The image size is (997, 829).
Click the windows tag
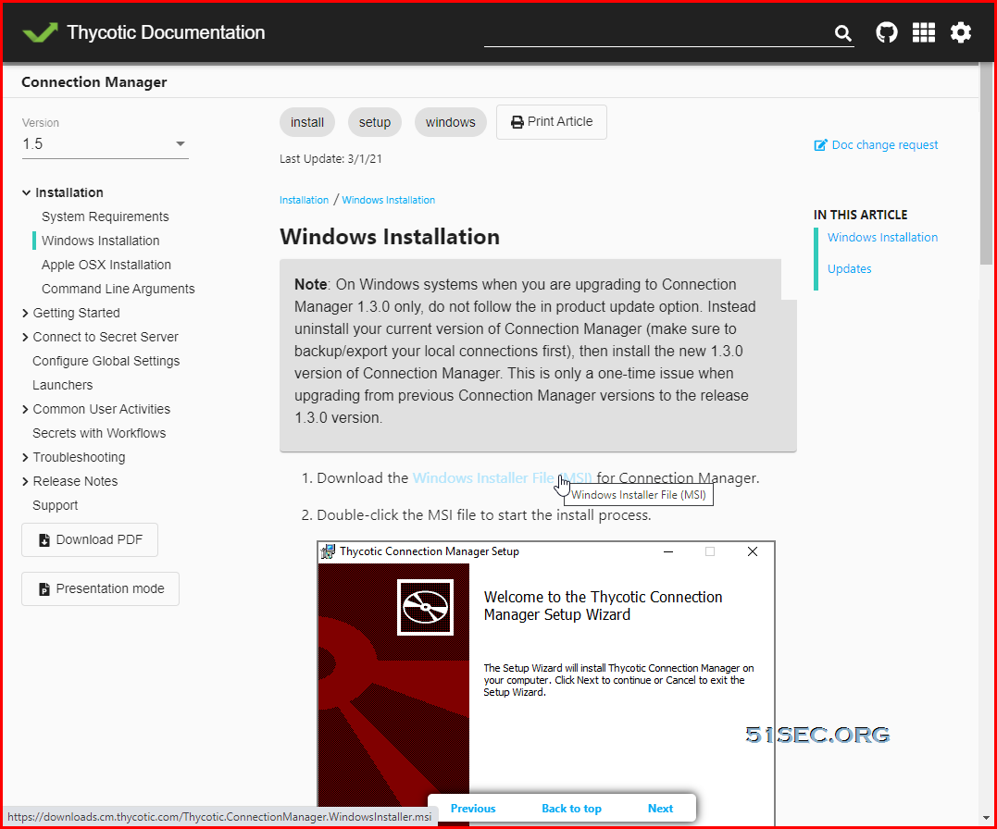coord(450,122)
